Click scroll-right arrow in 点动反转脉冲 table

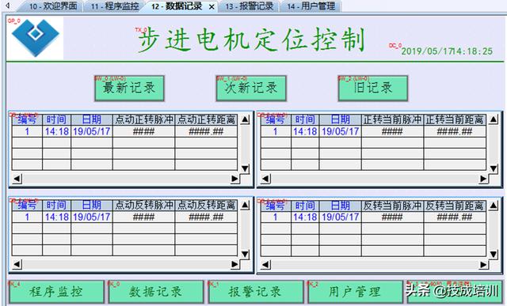[234, 264]
